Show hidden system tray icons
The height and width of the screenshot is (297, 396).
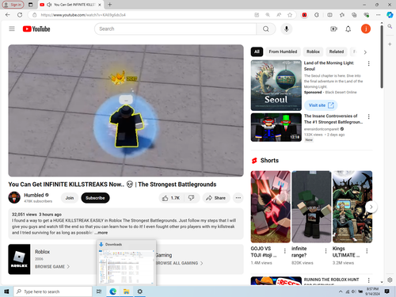click(x=341, y=291)
